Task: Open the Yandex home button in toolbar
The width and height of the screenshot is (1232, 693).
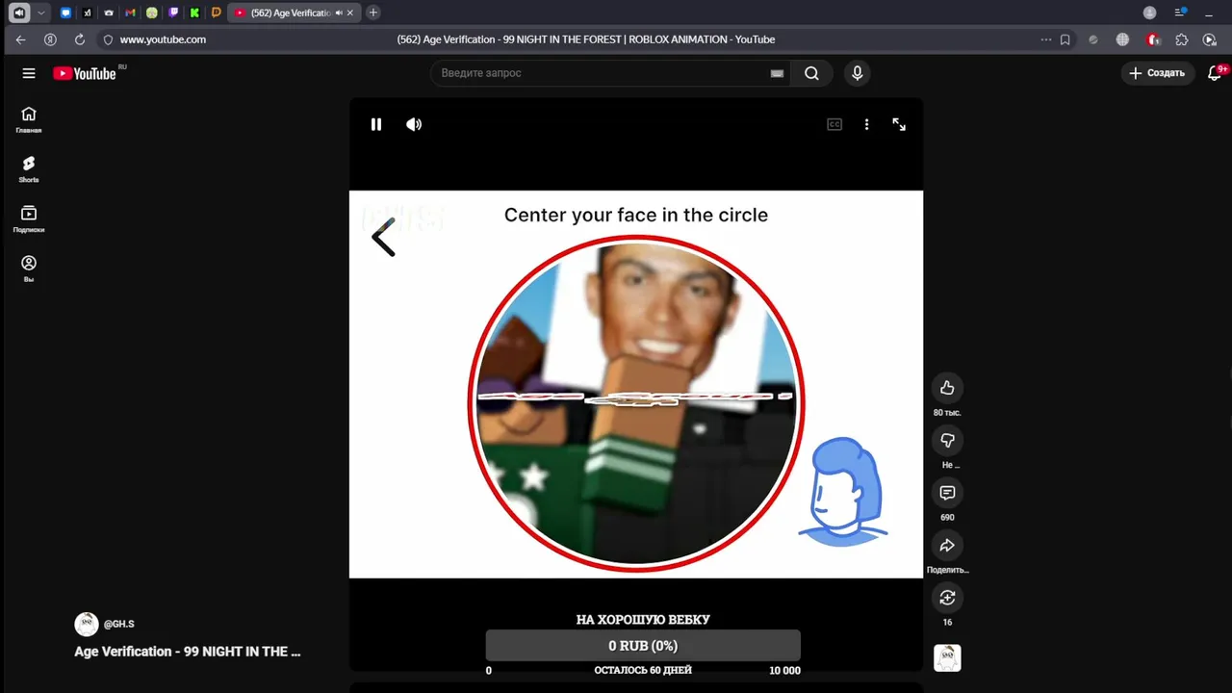Action: coord(50,39)
